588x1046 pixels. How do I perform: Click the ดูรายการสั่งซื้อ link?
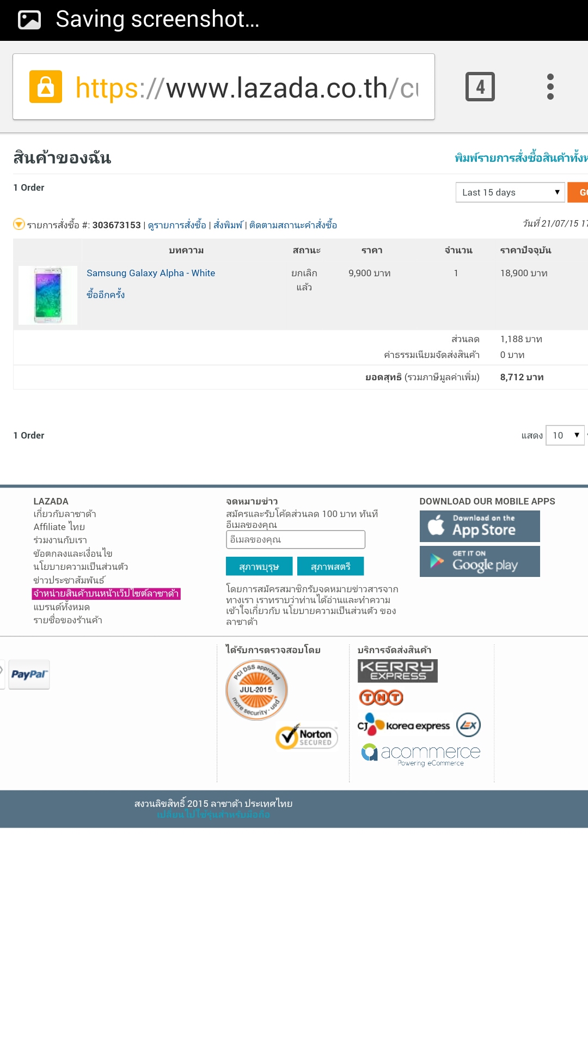(177, 225)
